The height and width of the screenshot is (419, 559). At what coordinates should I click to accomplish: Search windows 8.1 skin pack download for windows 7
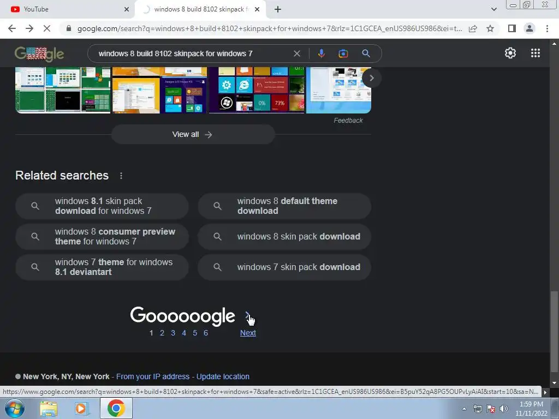[102, 206]
